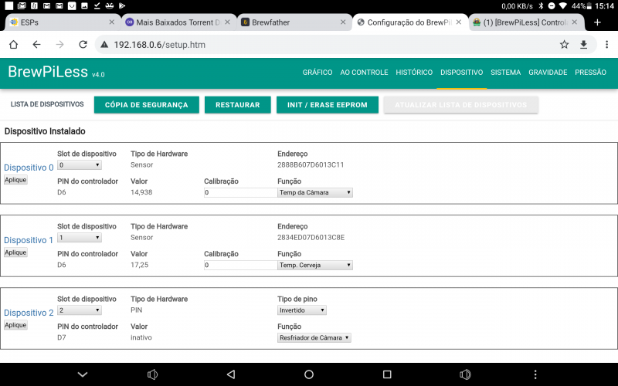Tap the not-secure warning icon
Image resolution: width=618 pixels, height=386 pixels.
[x=104, y=45]
